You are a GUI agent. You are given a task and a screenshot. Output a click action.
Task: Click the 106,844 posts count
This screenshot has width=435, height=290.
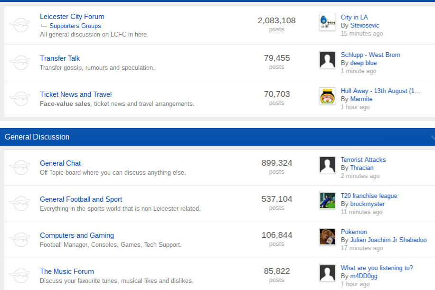coord(276,235)
